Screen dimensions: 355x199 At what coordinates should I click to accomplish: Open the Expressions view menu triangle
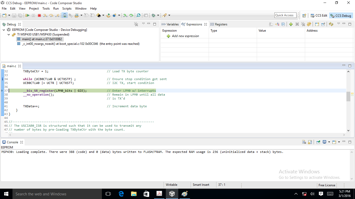pos(338,24)
